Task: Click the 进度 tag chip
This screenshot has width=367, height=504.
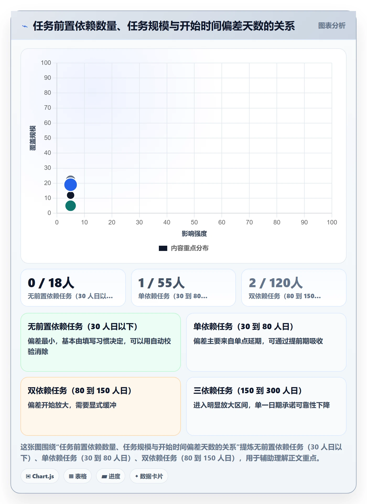Action: click(111, 476)
